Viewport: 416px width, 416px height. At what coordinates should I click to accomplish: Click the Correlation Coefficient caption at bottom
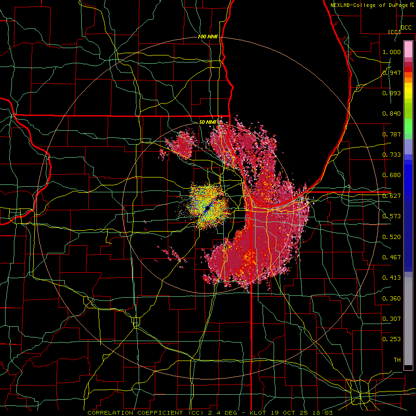click(x=210, y=413)
